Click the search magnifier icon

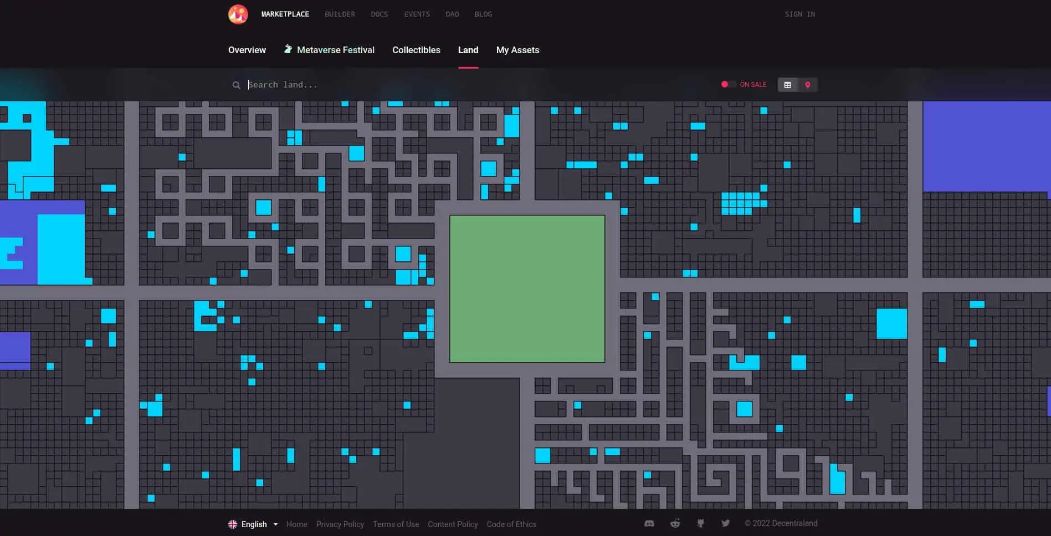(237, 85)
